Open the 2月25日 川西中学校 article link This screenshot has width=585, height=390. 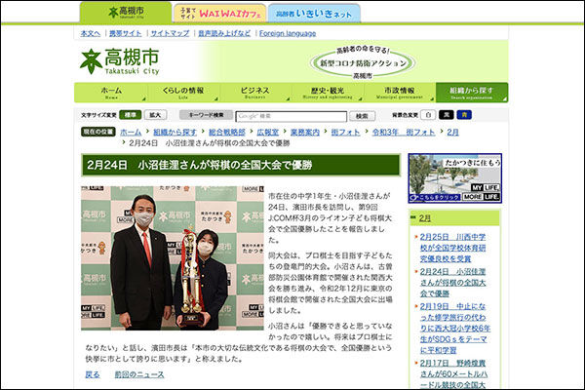(x=452, y=248)
